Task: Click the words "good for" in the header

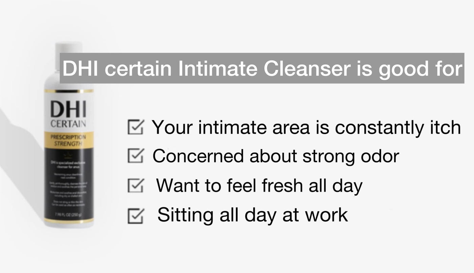Action: click(420, 69)
